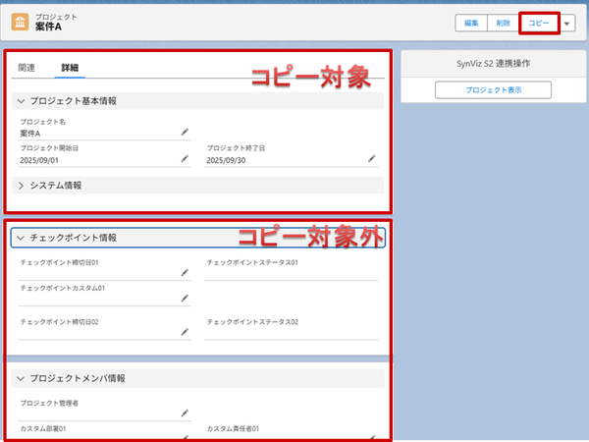Click the start date 2025/09/01 value

39,160
